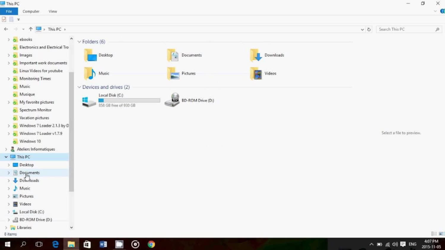Select BD-ROM Drive (D:) in navigation tree
445x250 pixels.
pyautogui.click(x=36, y=220)
